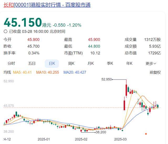Select the 季K chart tab

tap(110, 63)
